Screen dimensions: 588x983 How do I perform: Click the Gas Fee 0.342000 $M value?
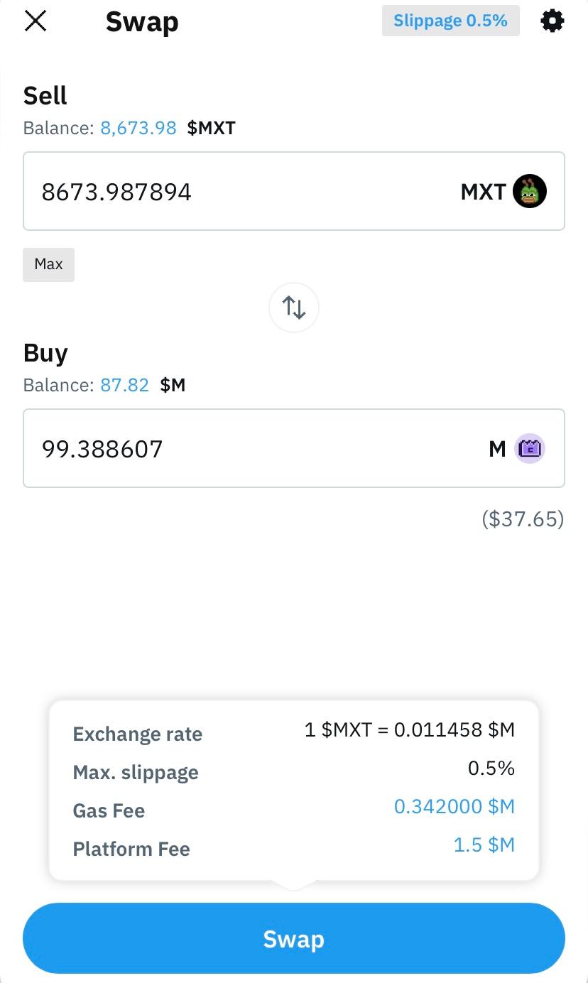pos(454,807)
